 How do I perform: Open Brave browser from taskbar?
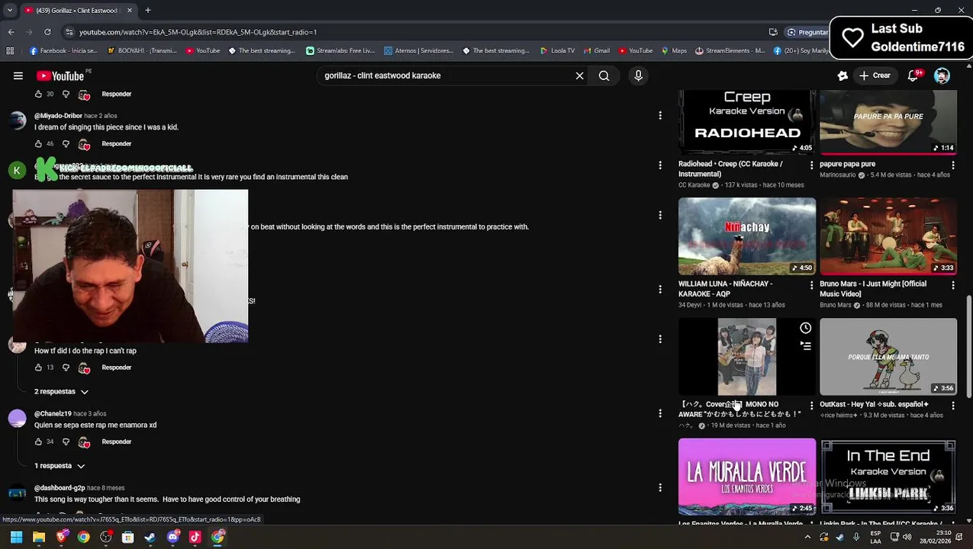point(61,537)
